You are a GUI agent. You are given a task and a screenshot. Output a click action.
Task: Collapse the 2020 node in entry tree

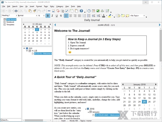[24, 48]
